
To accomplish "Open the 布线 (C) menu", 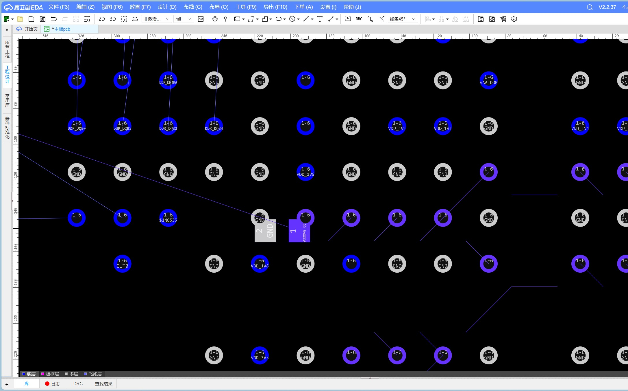I will tap(193, 7).
